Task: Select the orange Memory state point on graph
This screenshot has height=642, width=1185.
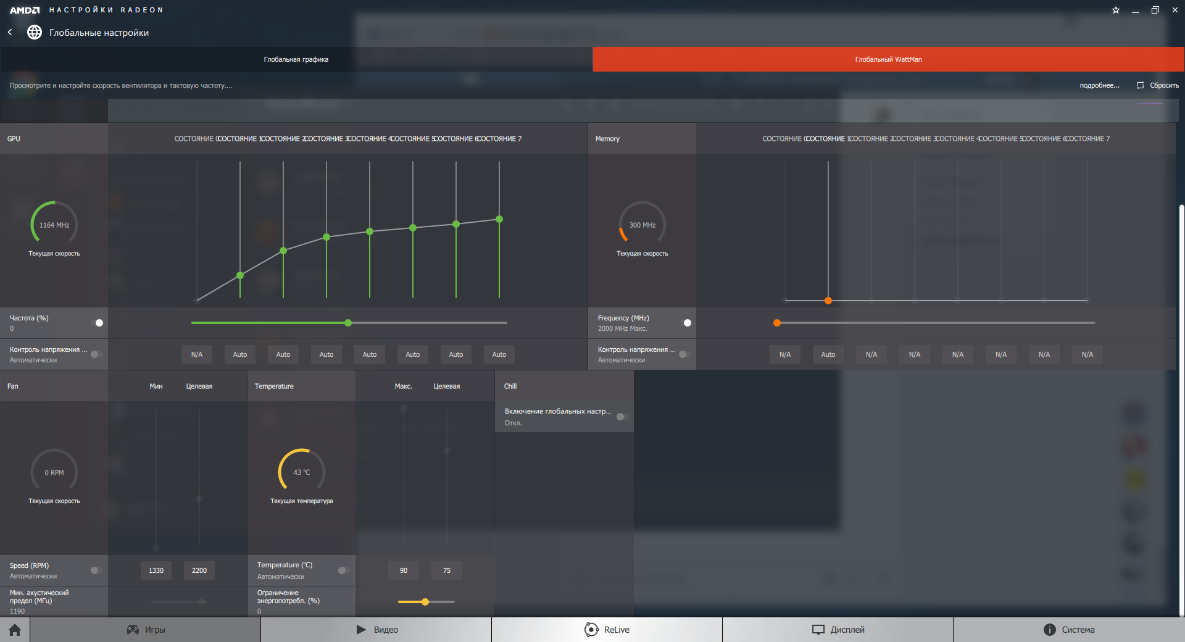Action: 828,301
